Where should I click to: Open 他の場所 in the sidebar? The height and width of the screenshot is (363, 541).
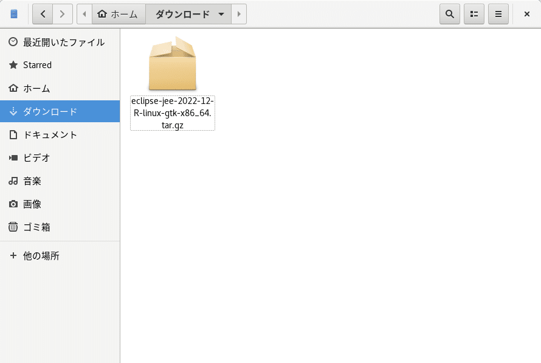coord(60,256)
